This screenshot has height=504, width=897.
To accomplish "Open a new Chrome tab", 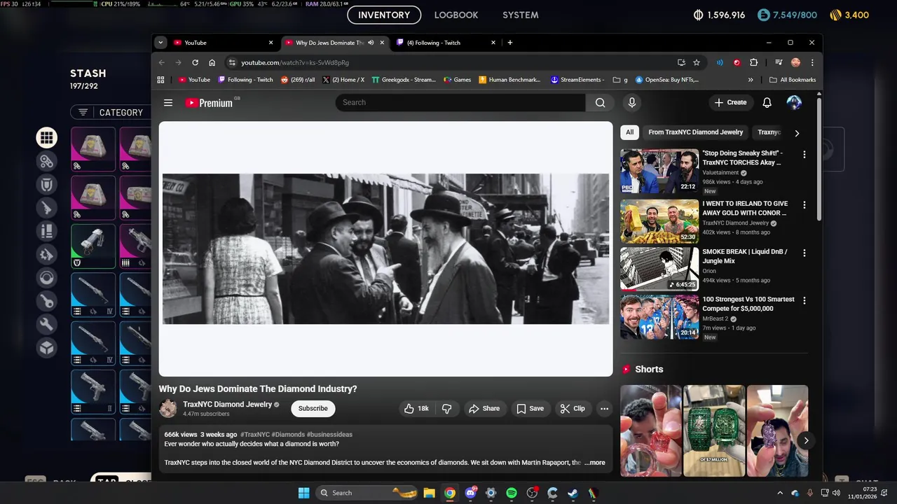I will [509, 43].
